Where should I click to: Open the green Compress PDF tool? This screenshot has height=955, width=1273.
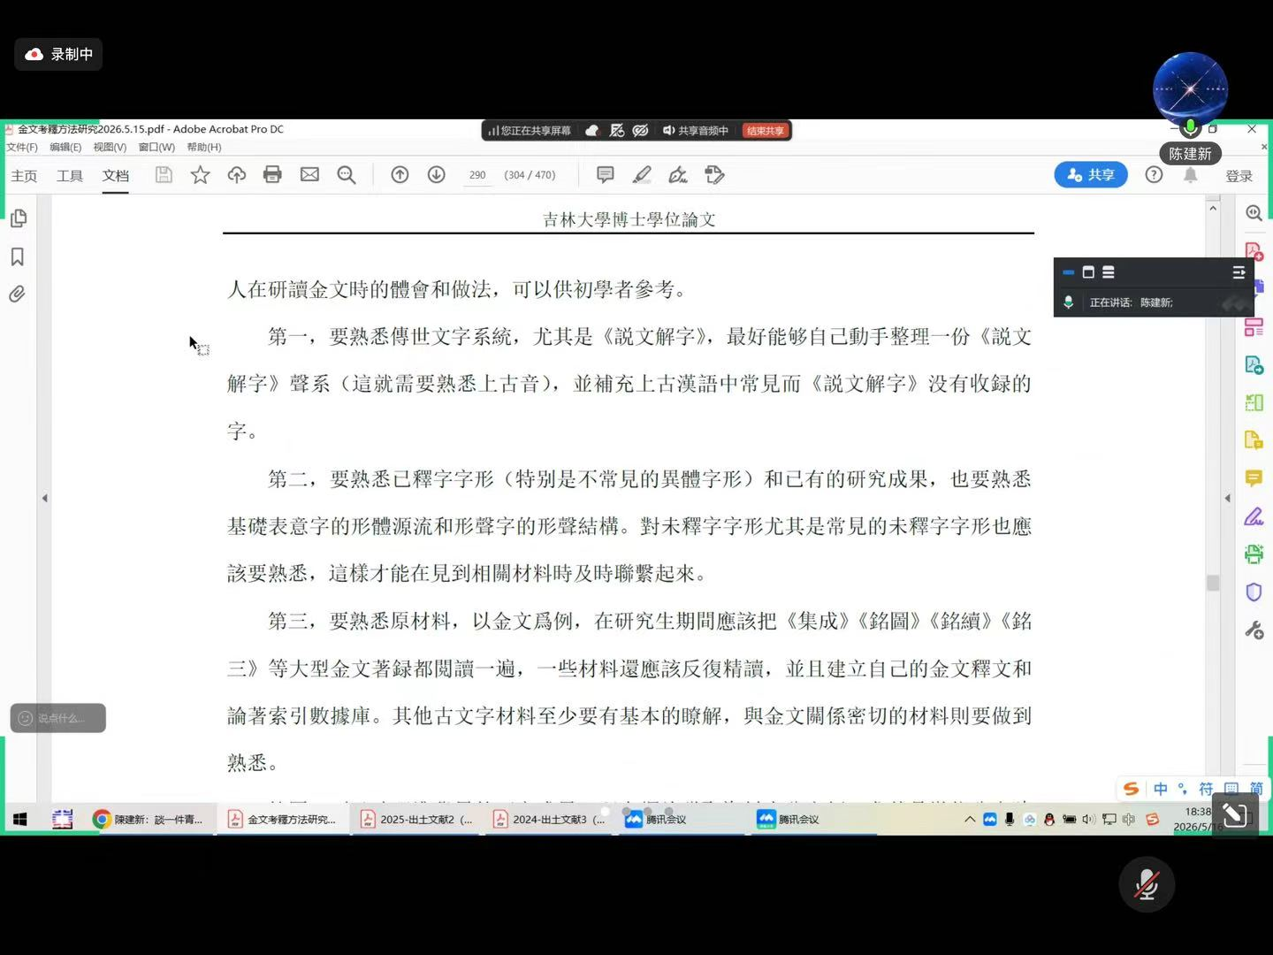click(1254, 403)
